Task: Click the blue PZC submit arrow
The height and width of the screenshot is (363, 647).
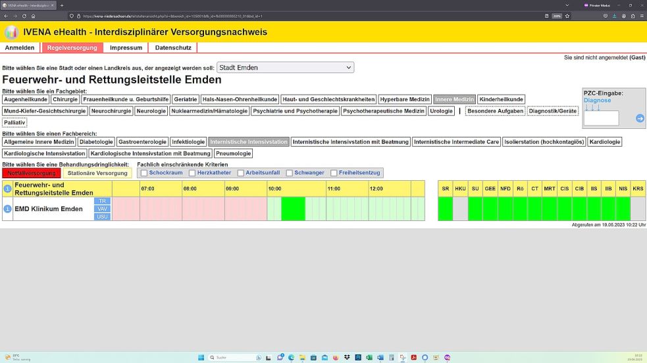Action: (640, 118)
